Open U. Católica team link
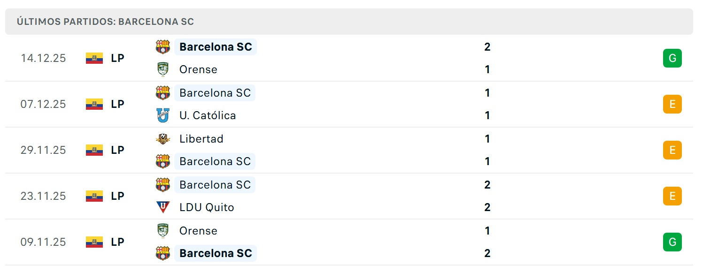The image size is (703, 273). point(208,115)
